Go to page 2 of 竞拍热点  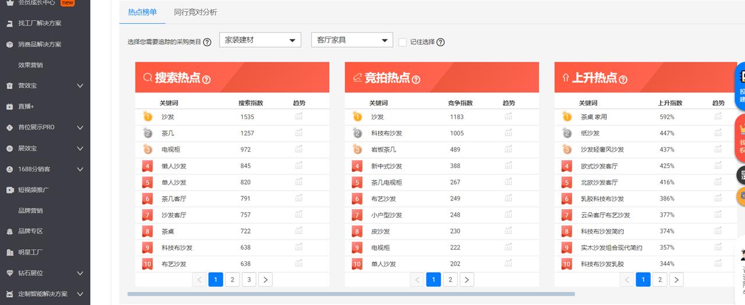[x=450, y=279]
